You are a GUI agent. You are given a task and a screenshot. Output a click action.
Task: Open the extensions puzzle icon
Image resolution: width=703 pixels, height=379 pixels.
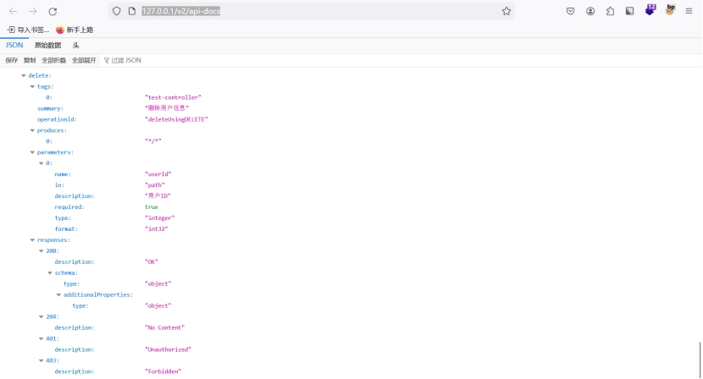[610, 11]
